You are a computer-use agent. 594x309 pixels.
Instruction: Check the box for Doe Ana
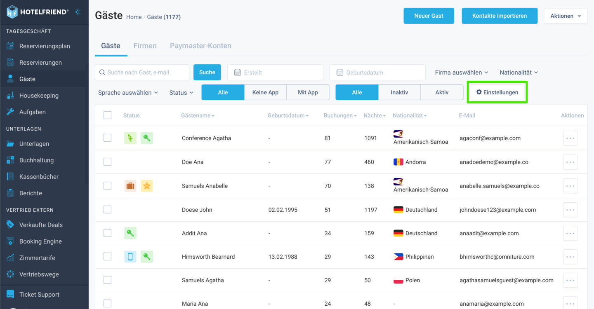click(x=107, y=162)
